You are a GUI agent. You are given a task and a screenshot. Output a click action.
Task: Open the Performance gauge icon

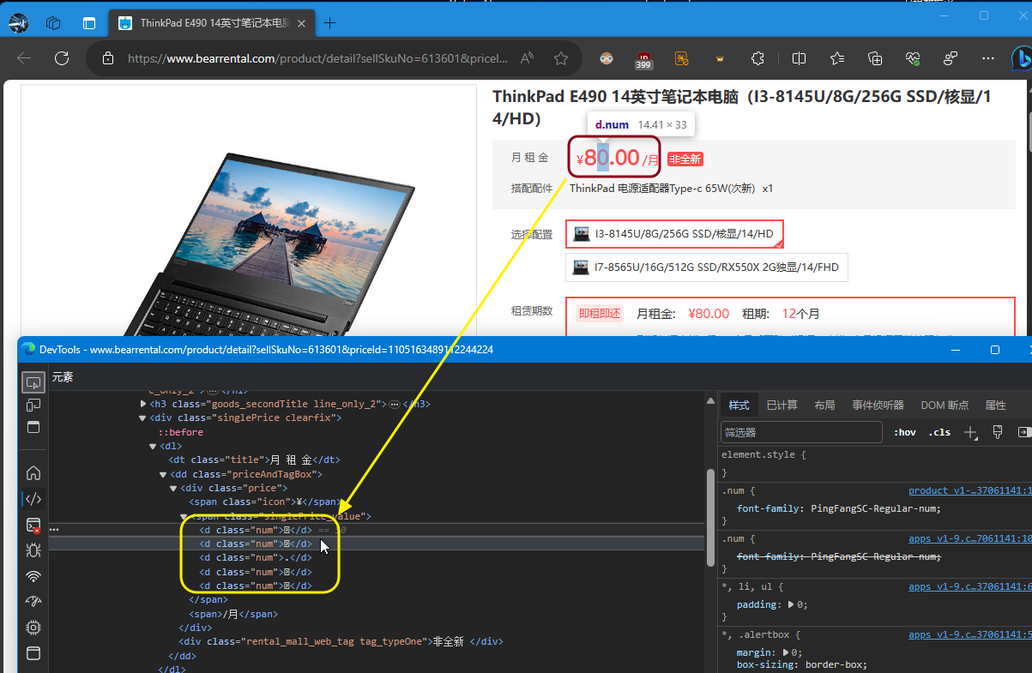click(x=33, y=601)
